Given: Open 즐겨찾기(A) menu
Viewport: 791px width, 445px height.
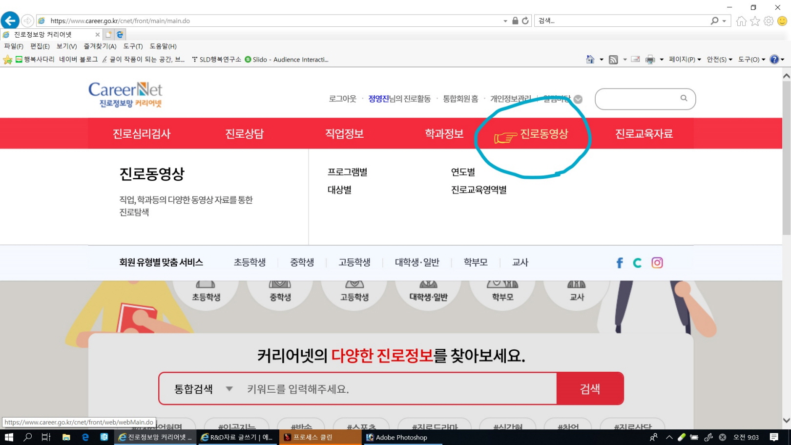Looking at the screenshot, I should 100,46.
